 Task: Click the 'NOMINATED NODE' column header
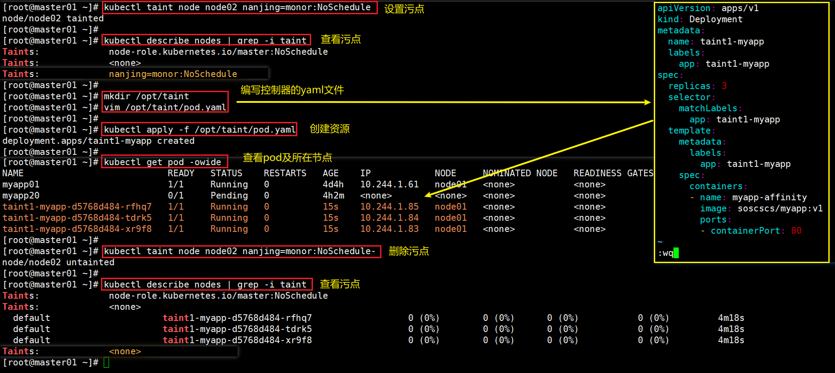click(520, 173)
